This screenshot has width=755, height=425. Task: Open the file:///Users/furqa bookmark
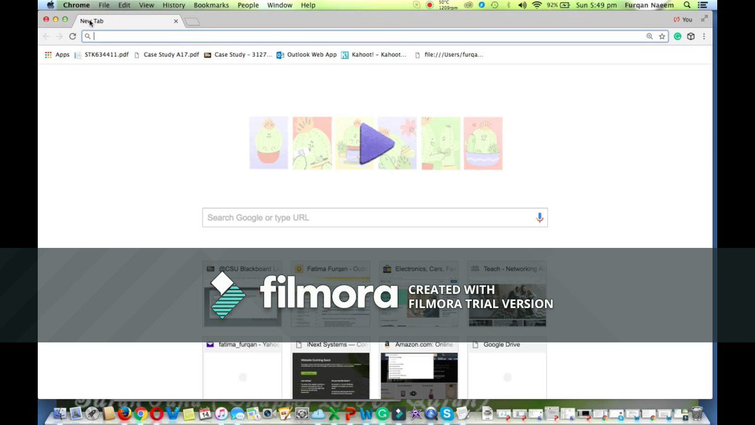coord(449,55)
